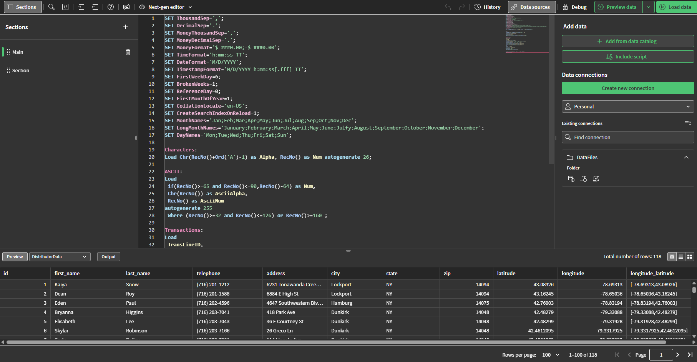Click Create new connection

pyautogui.click(x=628, y=88)
